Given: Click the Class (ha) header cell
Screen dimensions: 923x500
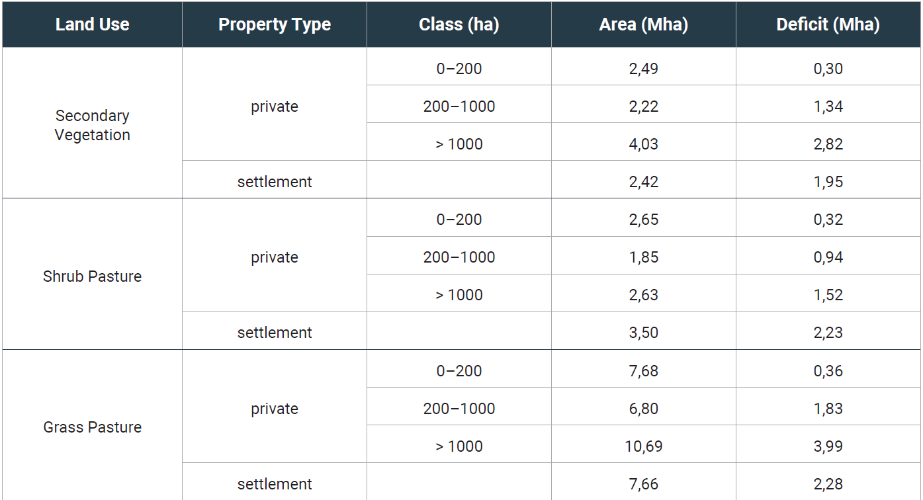Looking at the screenshot, I should pos(459,24).
